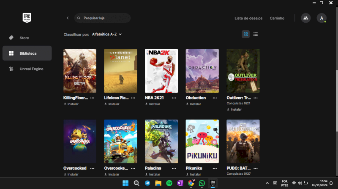
Task: Open the account profile avatar
Action: pos(322,18)
